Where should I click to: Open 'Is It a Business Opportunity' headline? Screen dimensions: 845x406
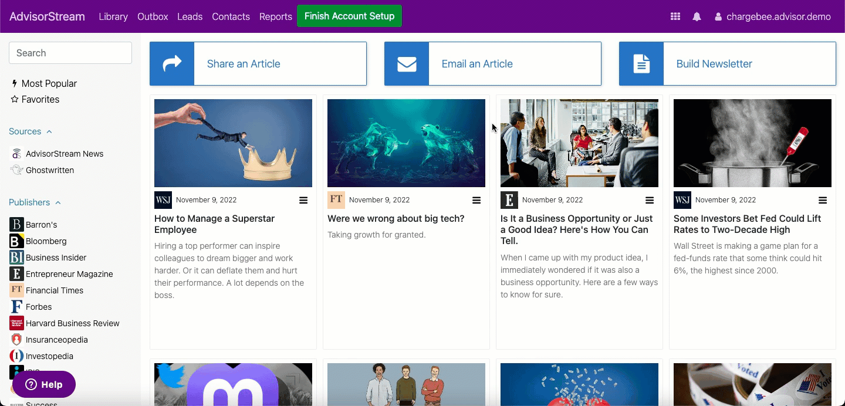coord(577,229)
